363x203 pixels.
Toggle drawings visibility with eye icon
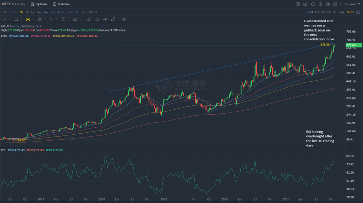tap(105, 19)
